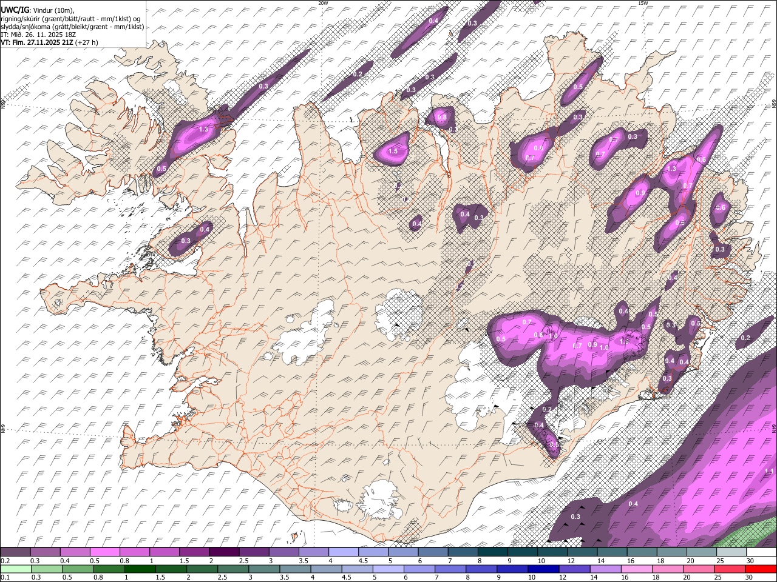Click the "rigning/skúrir" description line
Screen dimensions: 777x582
(x=70, y=19)
